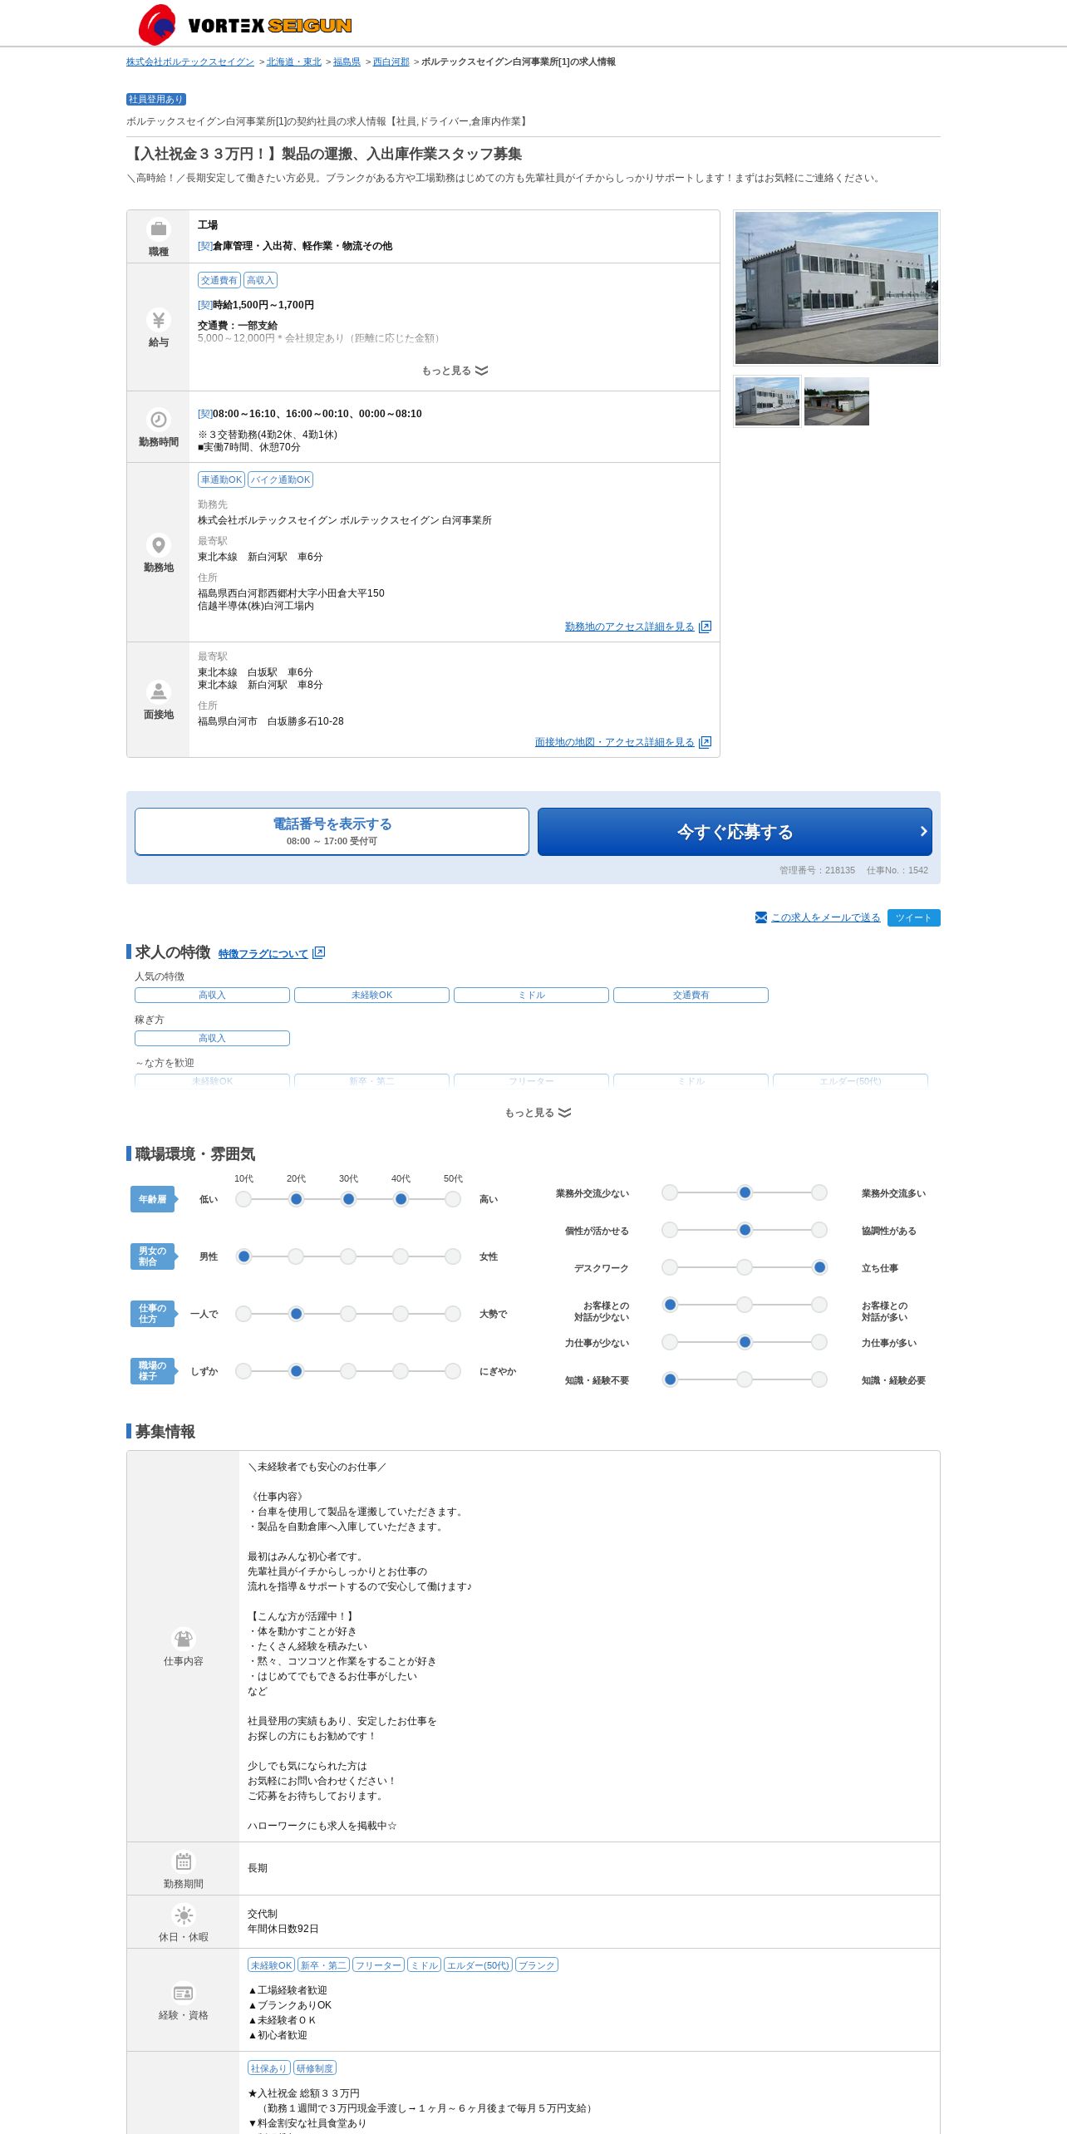Screen dimensions: 1067x2134
Task: Click arrow on 今すぐ応募する button
Action: (923, 831)
